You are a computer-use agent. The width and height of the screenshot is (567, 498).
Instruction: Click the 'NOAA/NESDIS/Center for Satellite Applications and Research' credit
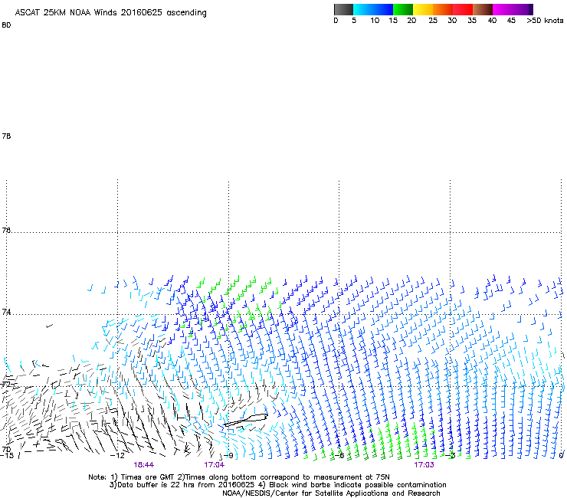(331, 493)
